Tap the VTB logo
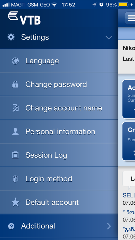This screenshot has height=240, width=135. pyautogui.click(x=24, y=18)
